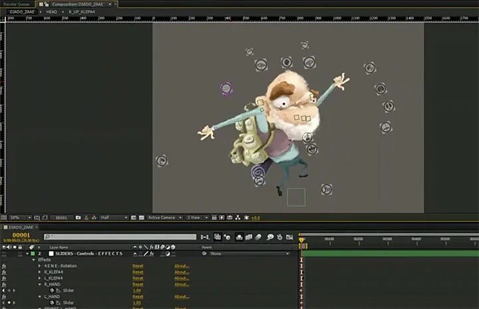Expand the 4ENE - Rotation effect
479x309 pixels.
pos(39,266)
